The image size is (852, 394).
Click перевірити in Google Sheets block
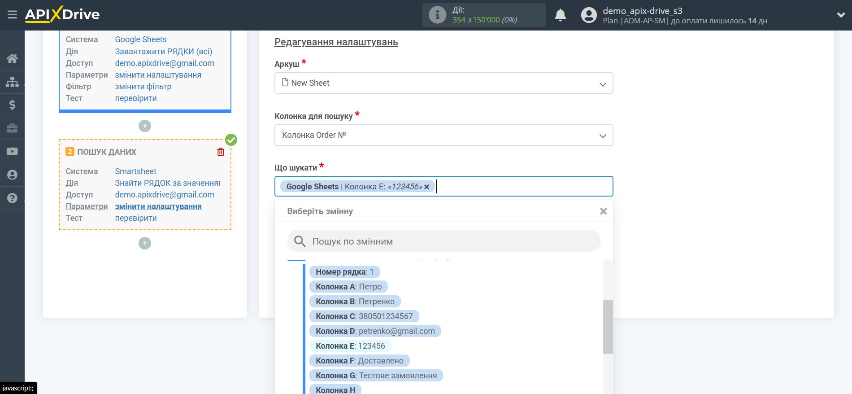(136, 98)
